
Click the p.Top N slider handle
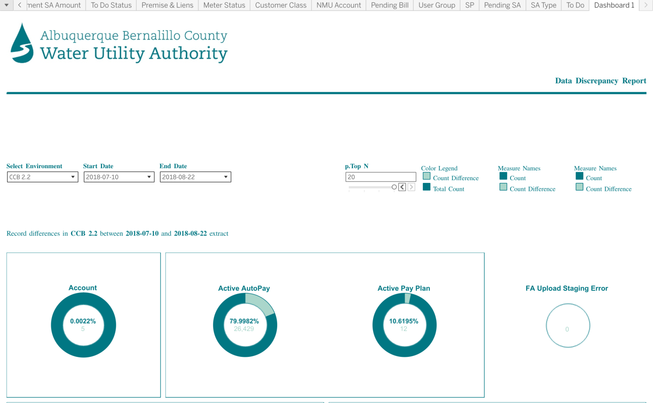pos(394,187)
